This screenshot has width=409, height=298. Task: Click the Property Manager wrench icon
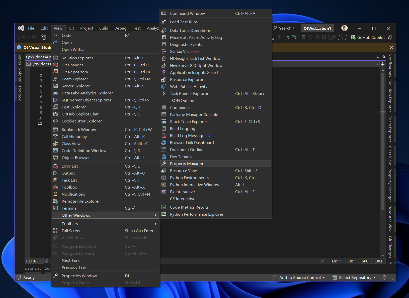pos(164,164)
